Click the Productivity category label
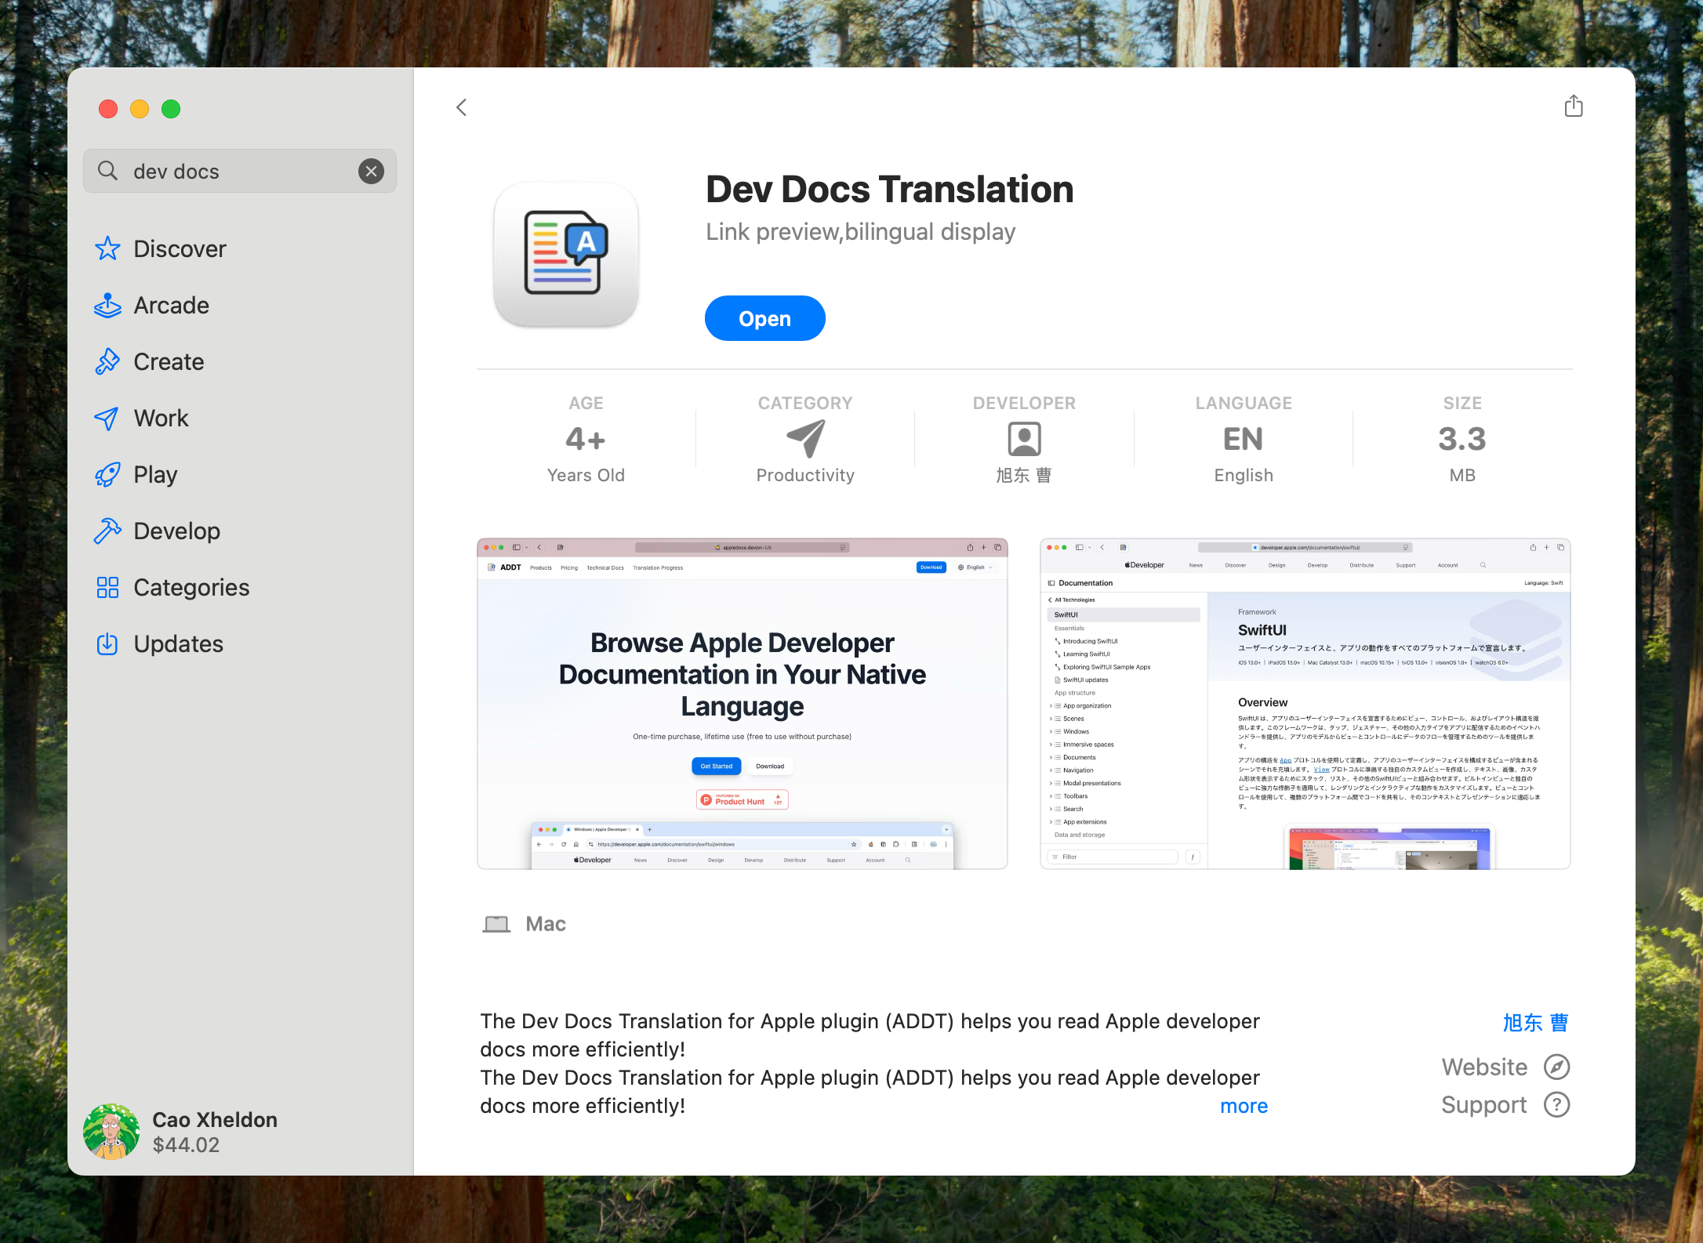1703x1243 pixels. [x=805, y=475]
